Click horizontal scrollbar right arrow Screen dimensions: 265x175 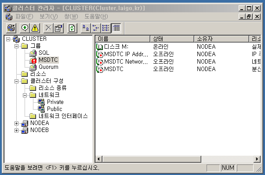pos(257,159)
